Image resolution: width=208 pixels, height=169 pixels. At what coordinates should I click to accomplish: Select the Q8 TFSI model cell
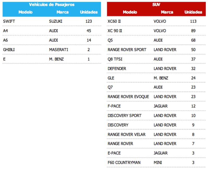(115, 59)
